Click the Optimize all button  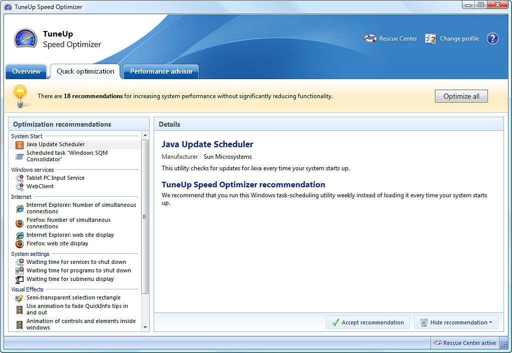tap(461, 96)
